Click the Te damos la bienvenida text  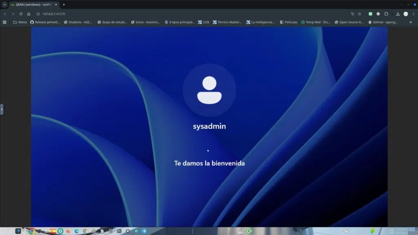click(x=209, y=163)
